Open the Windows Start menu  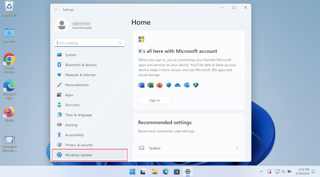132,172
